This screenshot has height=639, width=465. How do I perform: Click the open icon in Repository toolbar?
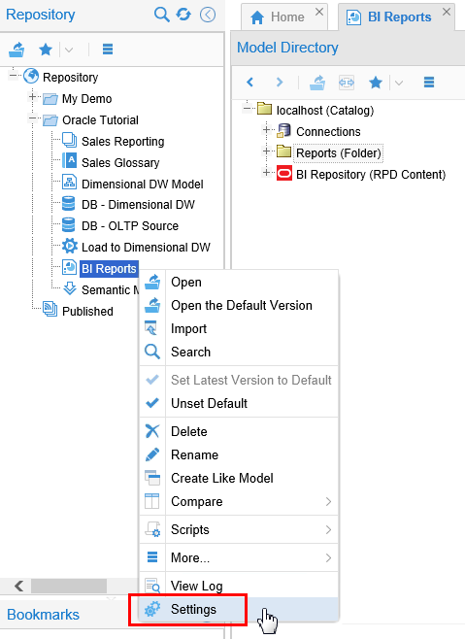[17, 50]
